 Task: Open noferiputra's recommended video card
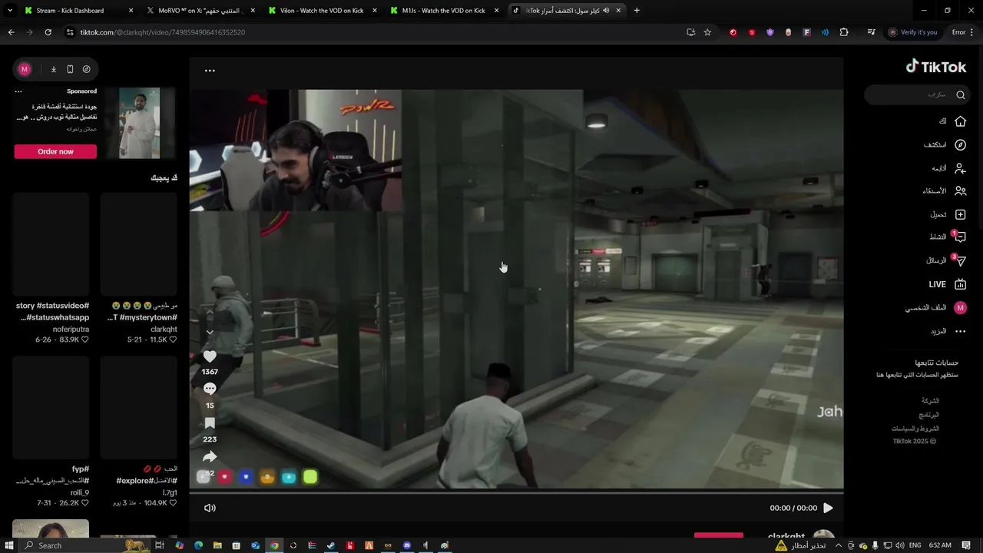pyautogui.click(x=51, y=244)
